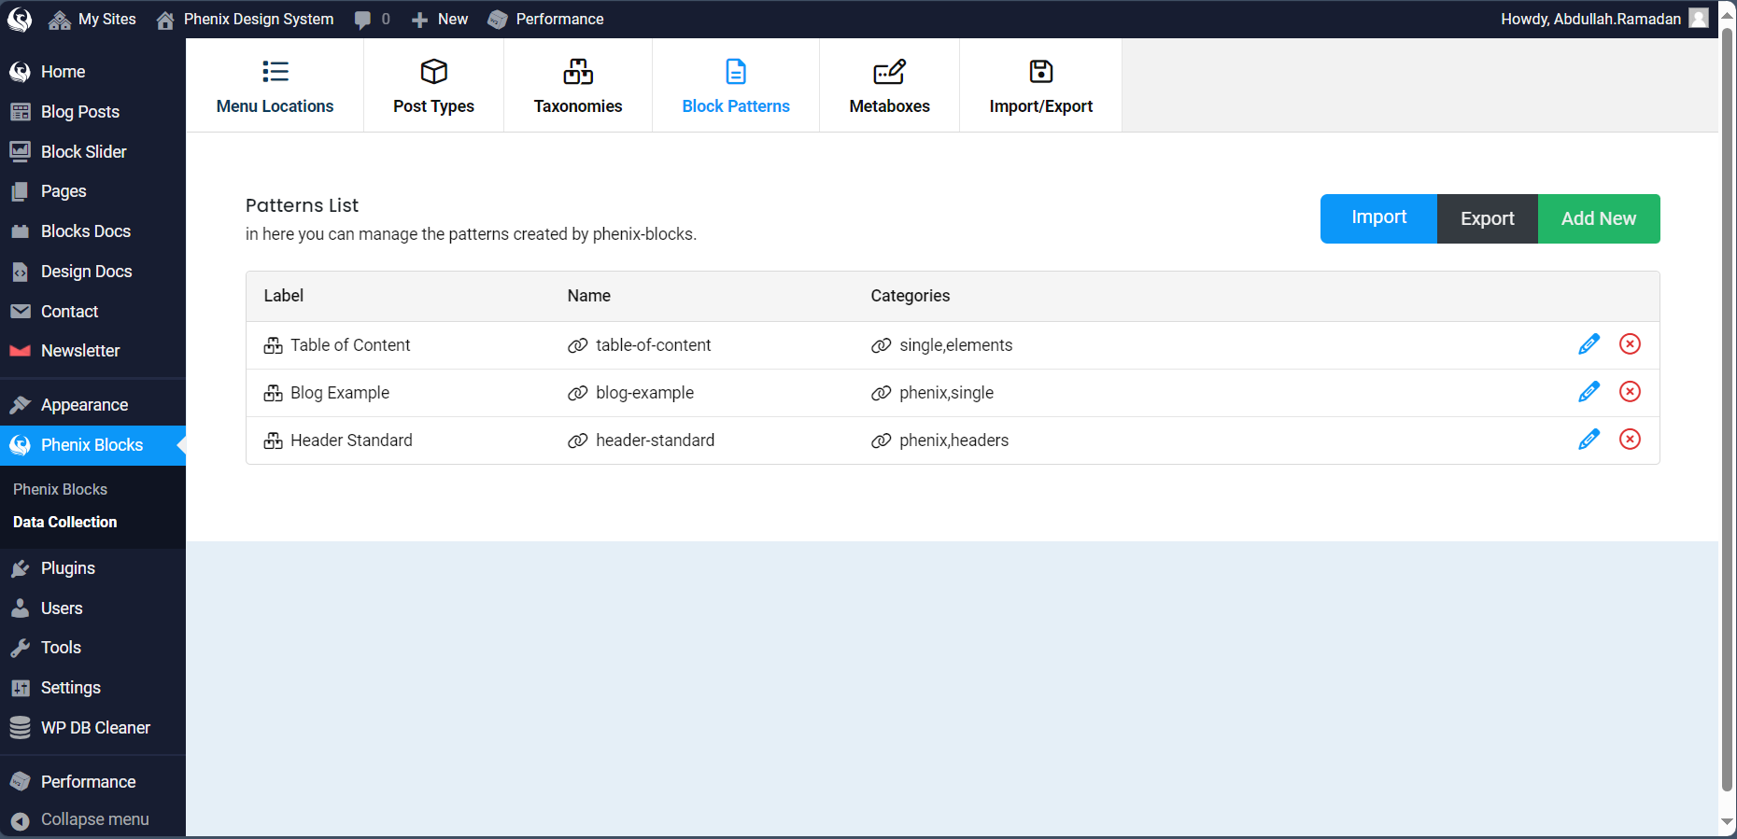This screenshot has width=1737, height=839.
Task: Click the Categories column header
Action: click(910, 296)
